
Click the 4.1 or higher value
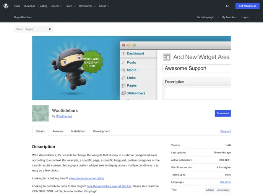click(224, 167)
